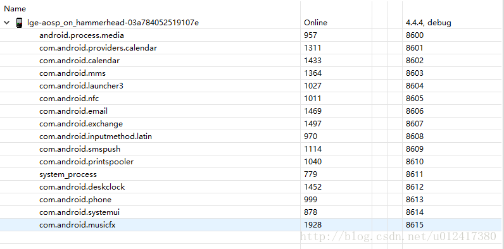Select the com.android.calendar process
The width and height of the screenshot is (504, 249).
tap(79, 61)
